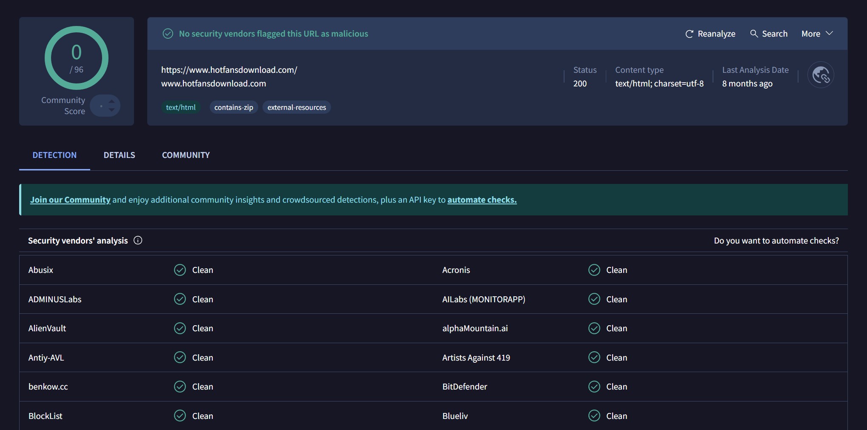Click the text/html tag chip
The image size is (867, 430).
[x=180, y=107]
